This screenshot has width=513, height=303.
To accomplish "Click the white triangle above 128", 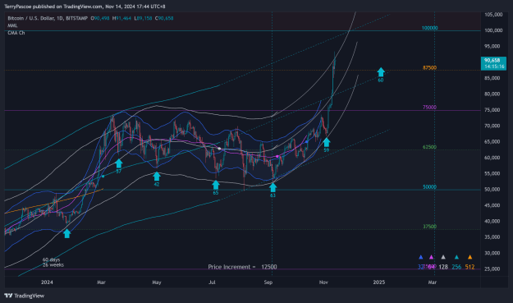I will coord(443,257).
